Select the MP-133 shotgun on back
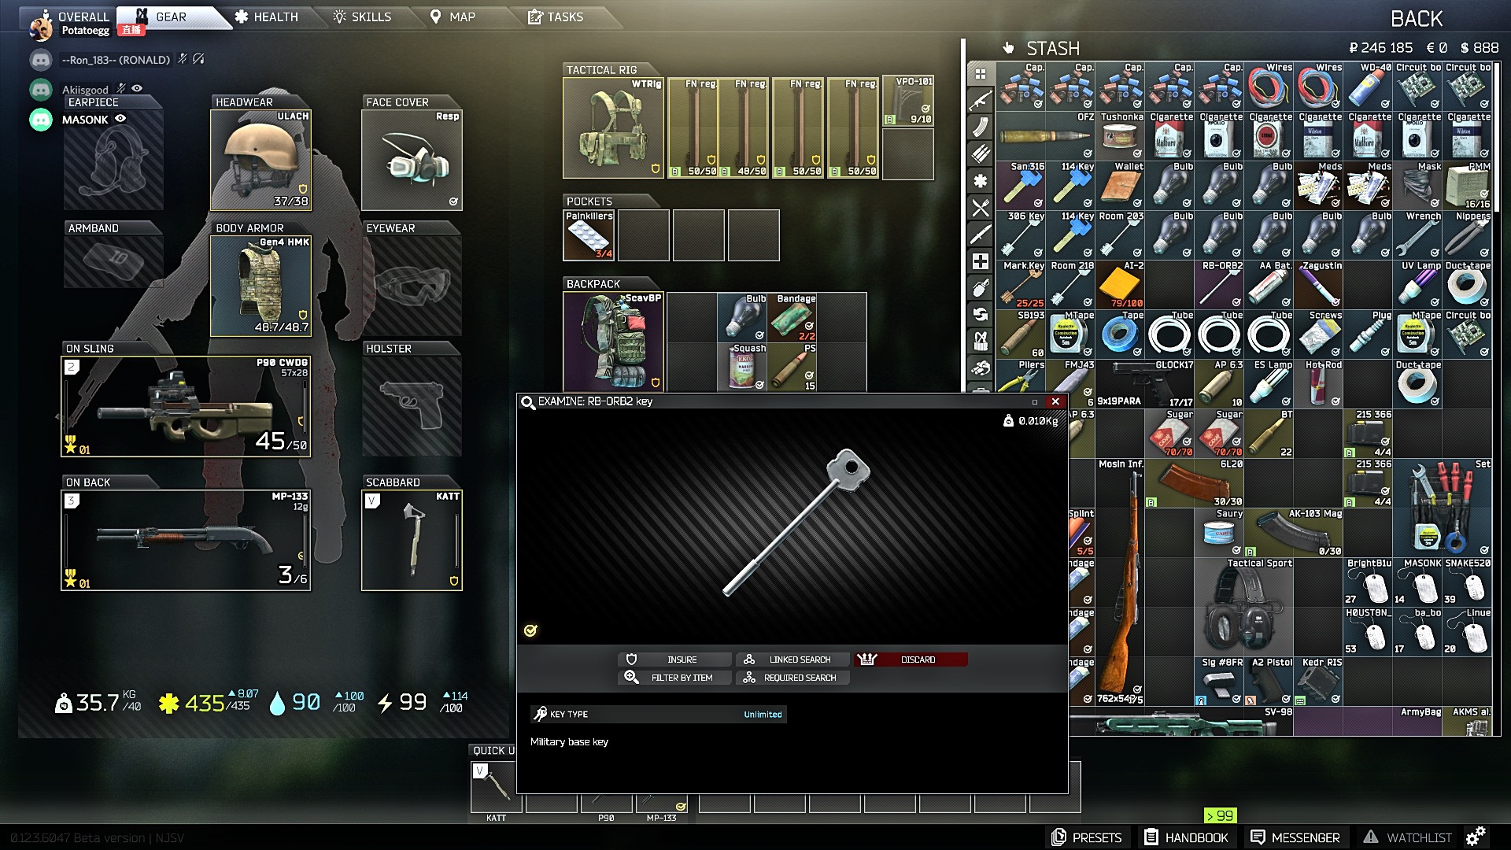The width and height of the screenshot is (1511, 850). coord(186,540)
